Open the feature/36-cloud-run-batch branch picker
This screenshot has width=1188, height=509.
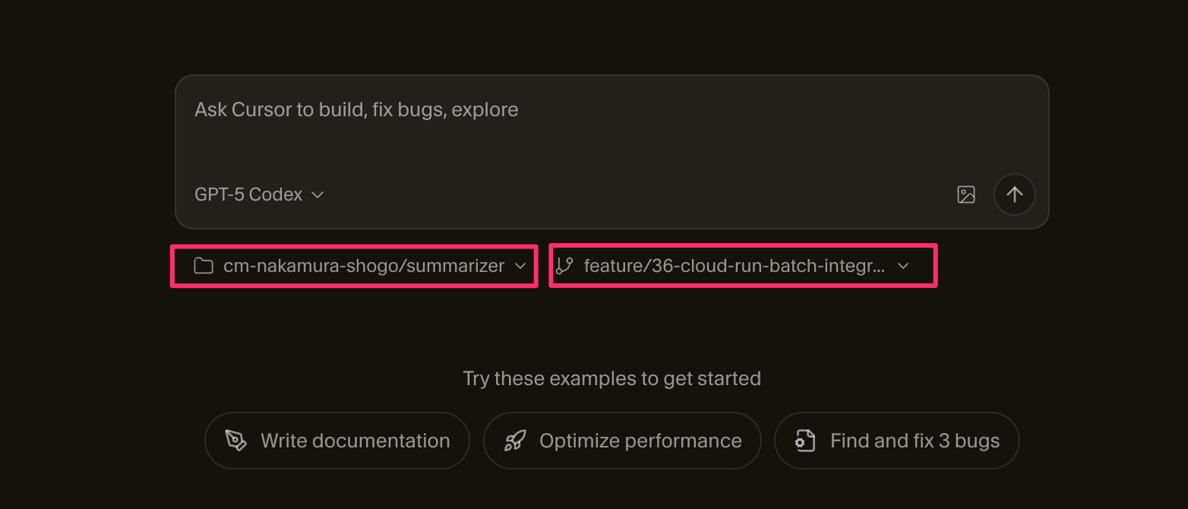[733, 266]
